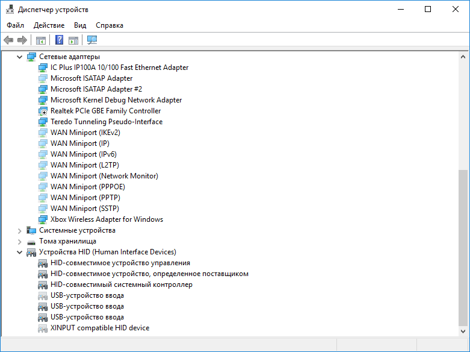Minimize the Диспетчер устройств window
This screenshot has height=352, width=470.
click(401, 9)
